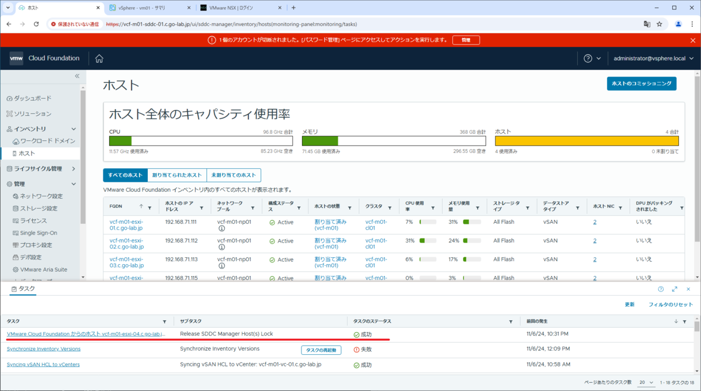Screen dimensions: 701x391
Task: Click フィルタのリセット link
Action: tap(671, 305)
